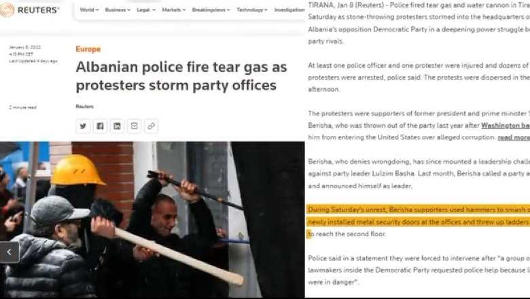Open the Investigations menu item

pyautogui.click(x=289, y=10)
